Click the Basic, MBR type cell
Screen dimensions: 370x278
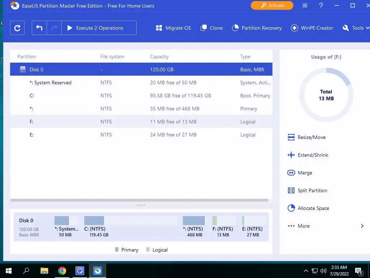252,69
